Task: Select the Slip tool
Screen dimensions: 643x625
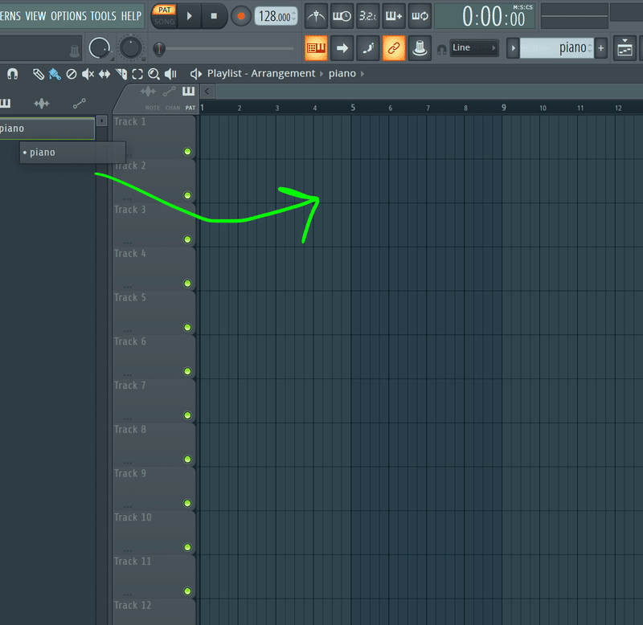Action: coord(104,74)
